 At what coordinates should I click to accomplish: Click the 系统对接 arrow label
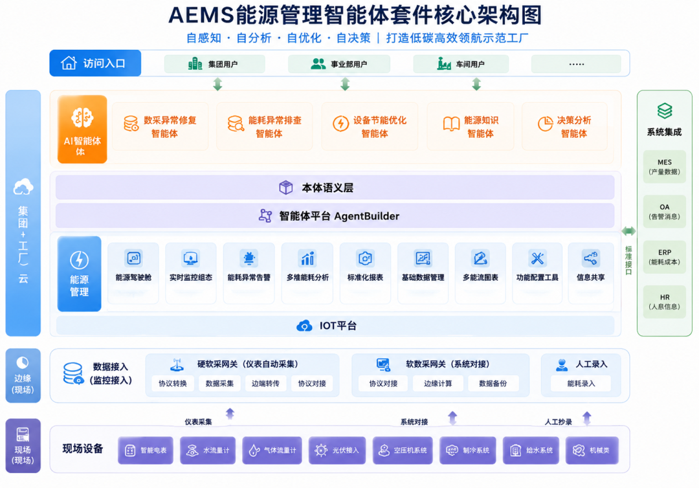(x=414, y=421)
